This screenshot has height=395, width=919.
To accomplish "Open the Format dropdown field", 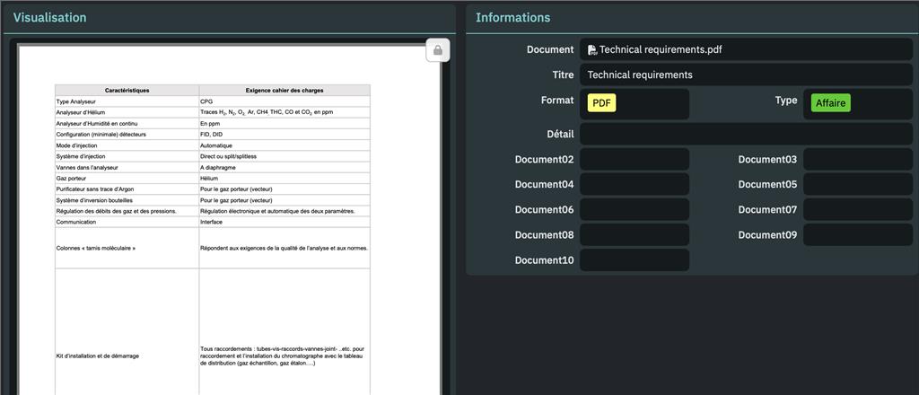I will click(x=655, y=103).
